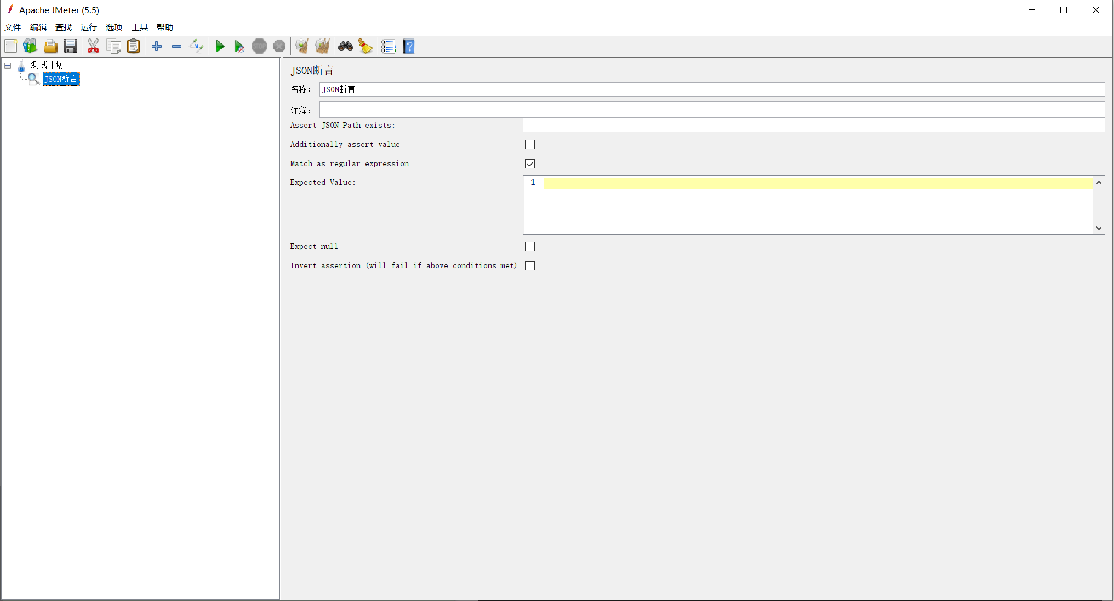Viewport: 1114px width, 601px height.
Task: Select the 测试计划 tree item
Action: pos(47,65)
